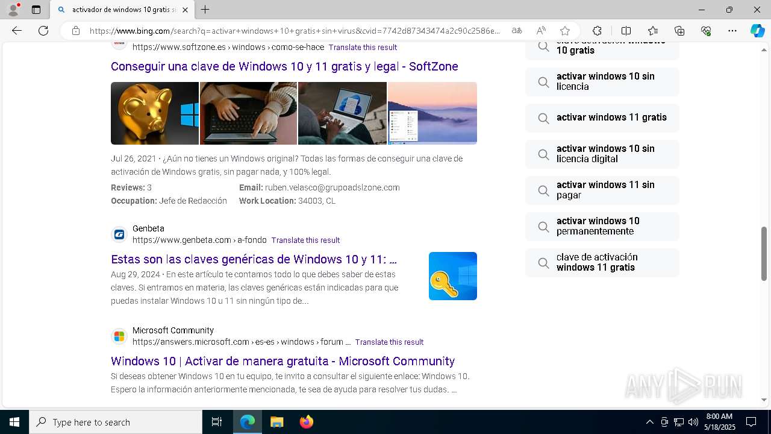Click the golden key Windows thumbnail
The image size is (771, 434).
click(453, 276)
